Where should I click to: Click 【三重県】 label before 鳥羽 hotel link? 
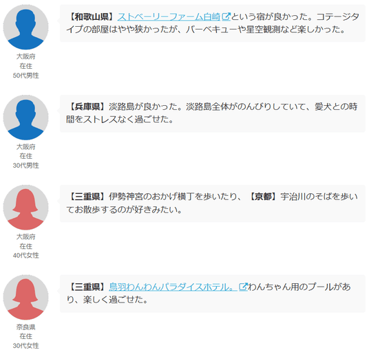[x=87, y=287]
